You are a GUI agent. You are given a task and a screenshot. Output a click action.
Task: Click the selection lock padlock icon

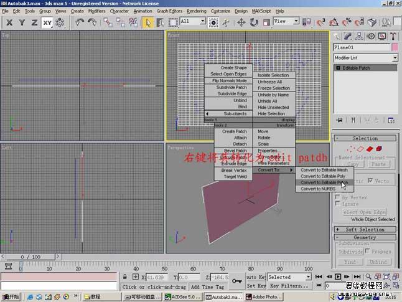(x=125, y=277)
